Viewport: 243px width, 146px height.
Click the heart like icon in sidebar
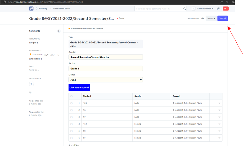(30, 92)
